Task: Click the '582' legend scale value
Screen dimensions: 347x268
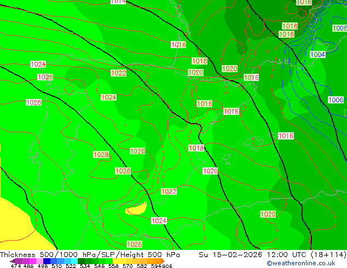Action: pos(142,266)
